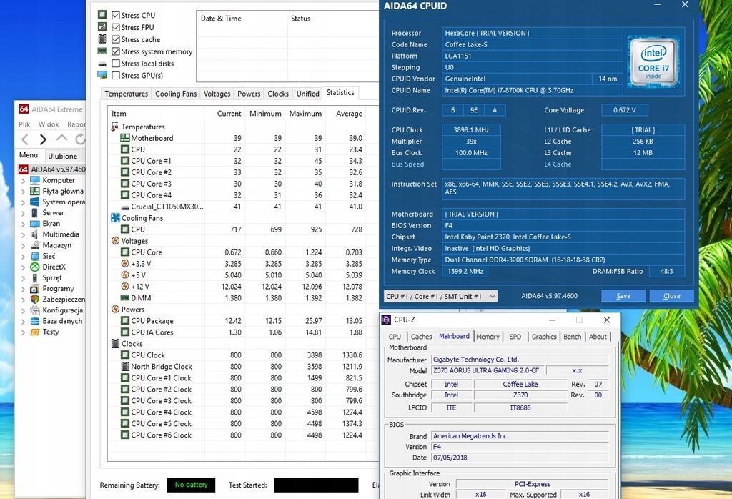Click the Intel Core i7 inside logo

pyautogui.click(x=653, y=61)
